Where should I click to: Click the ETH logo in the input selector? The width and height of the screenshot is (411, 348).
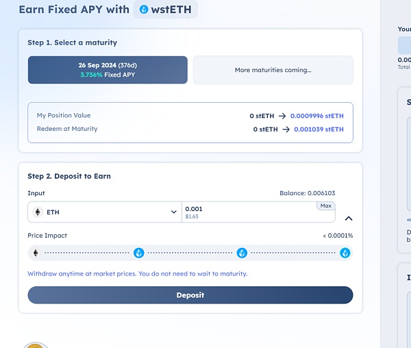(37, 212)
